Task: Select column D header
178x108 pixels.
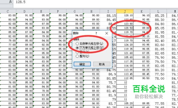Action: coord(24,11)
